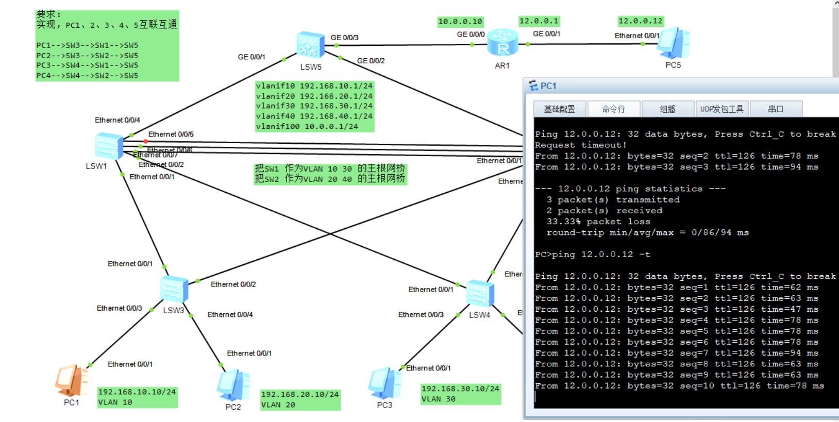The image size is (839, 422).
Task: Click the canvas vertical scrollbar at right edge
Action: tap(835, 39)
